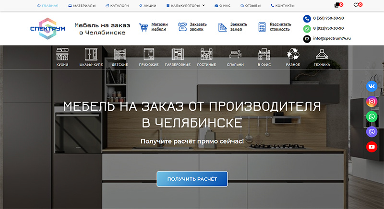Viewport: 384px width, 209px height.
Task: Click phone number 8 (351) 750-30-90
Action: pyautogui.click(x=328, y=18)
